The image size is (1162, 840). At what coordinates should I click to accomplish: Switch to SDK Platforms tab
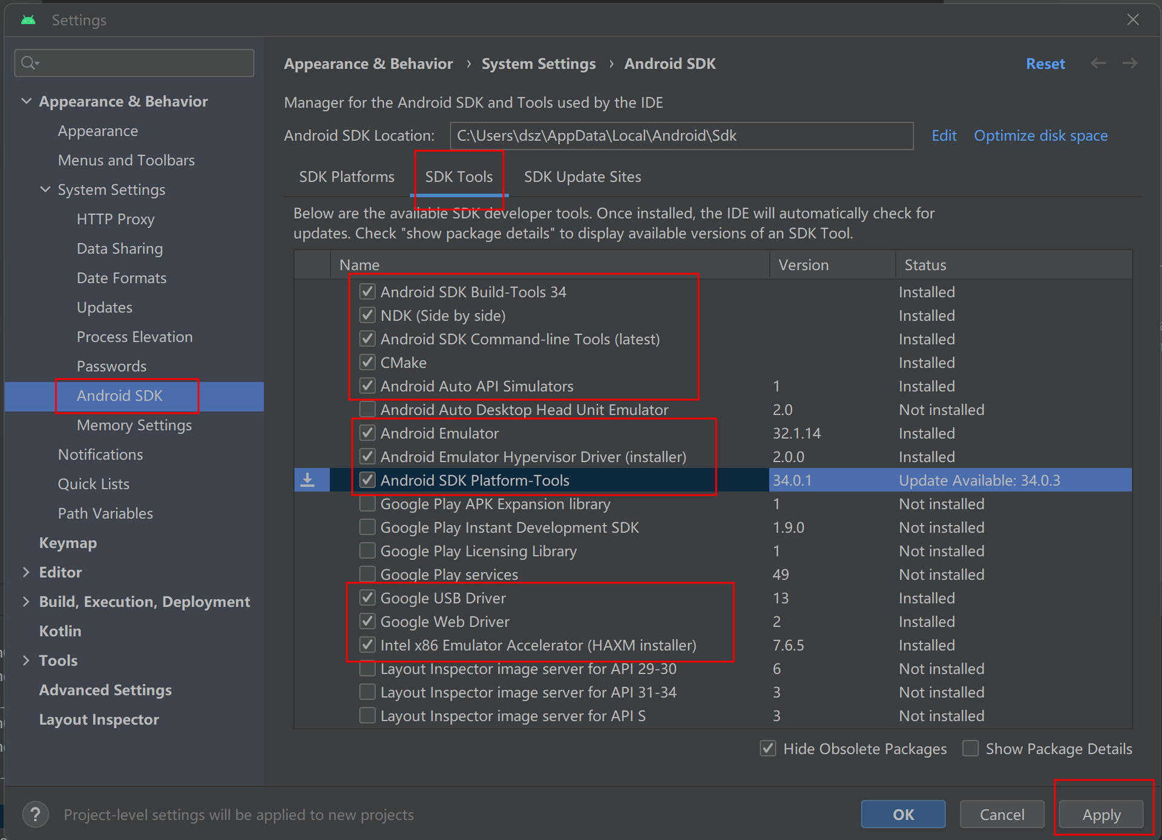click(347, 177)
